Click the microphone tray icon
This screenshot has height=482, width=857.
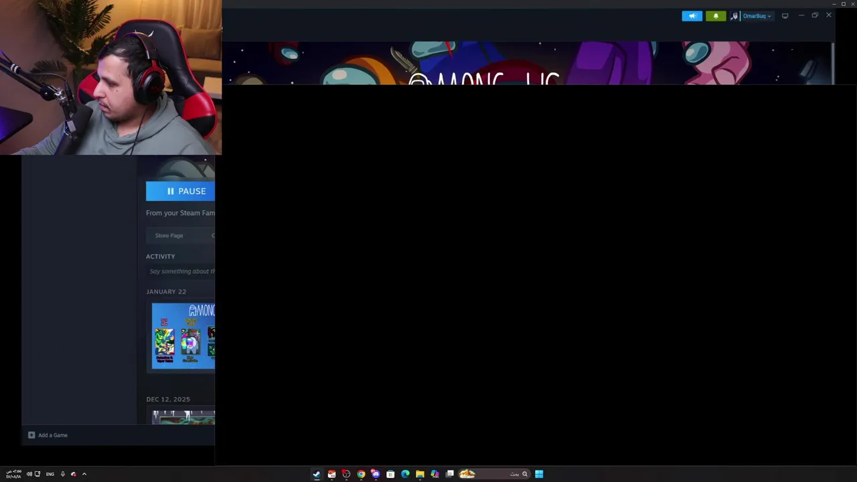63,474
